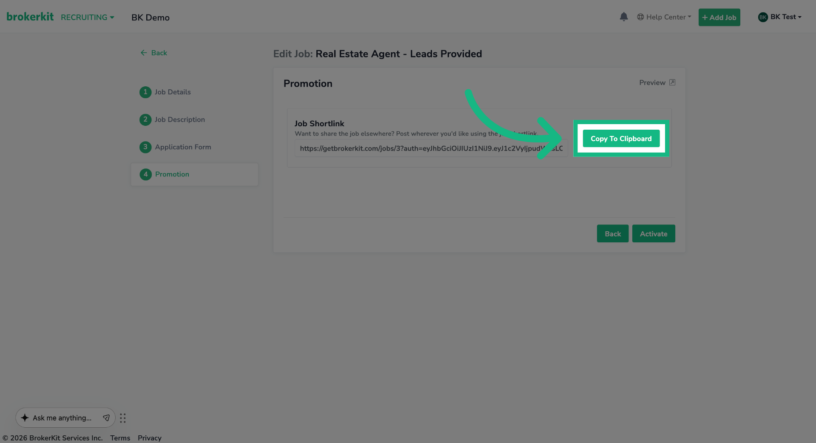Open the BK Test account dropdown
The width and height of the screenshot is (816, 443).
click(x=780, y=17)
